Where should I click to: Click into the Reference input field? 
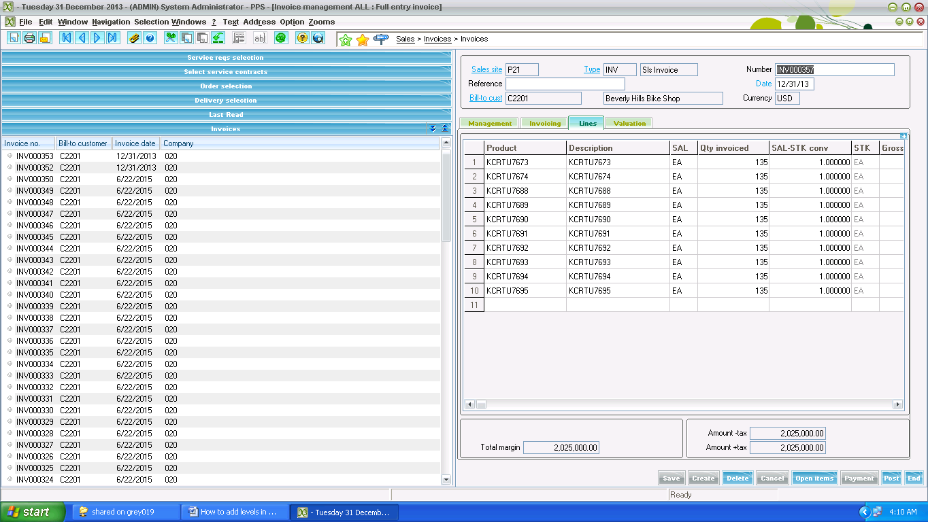[x=565, y=84]
